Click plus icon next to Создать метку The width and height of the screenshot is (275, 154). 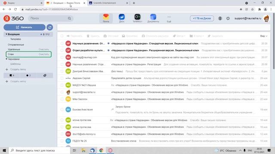7,81
